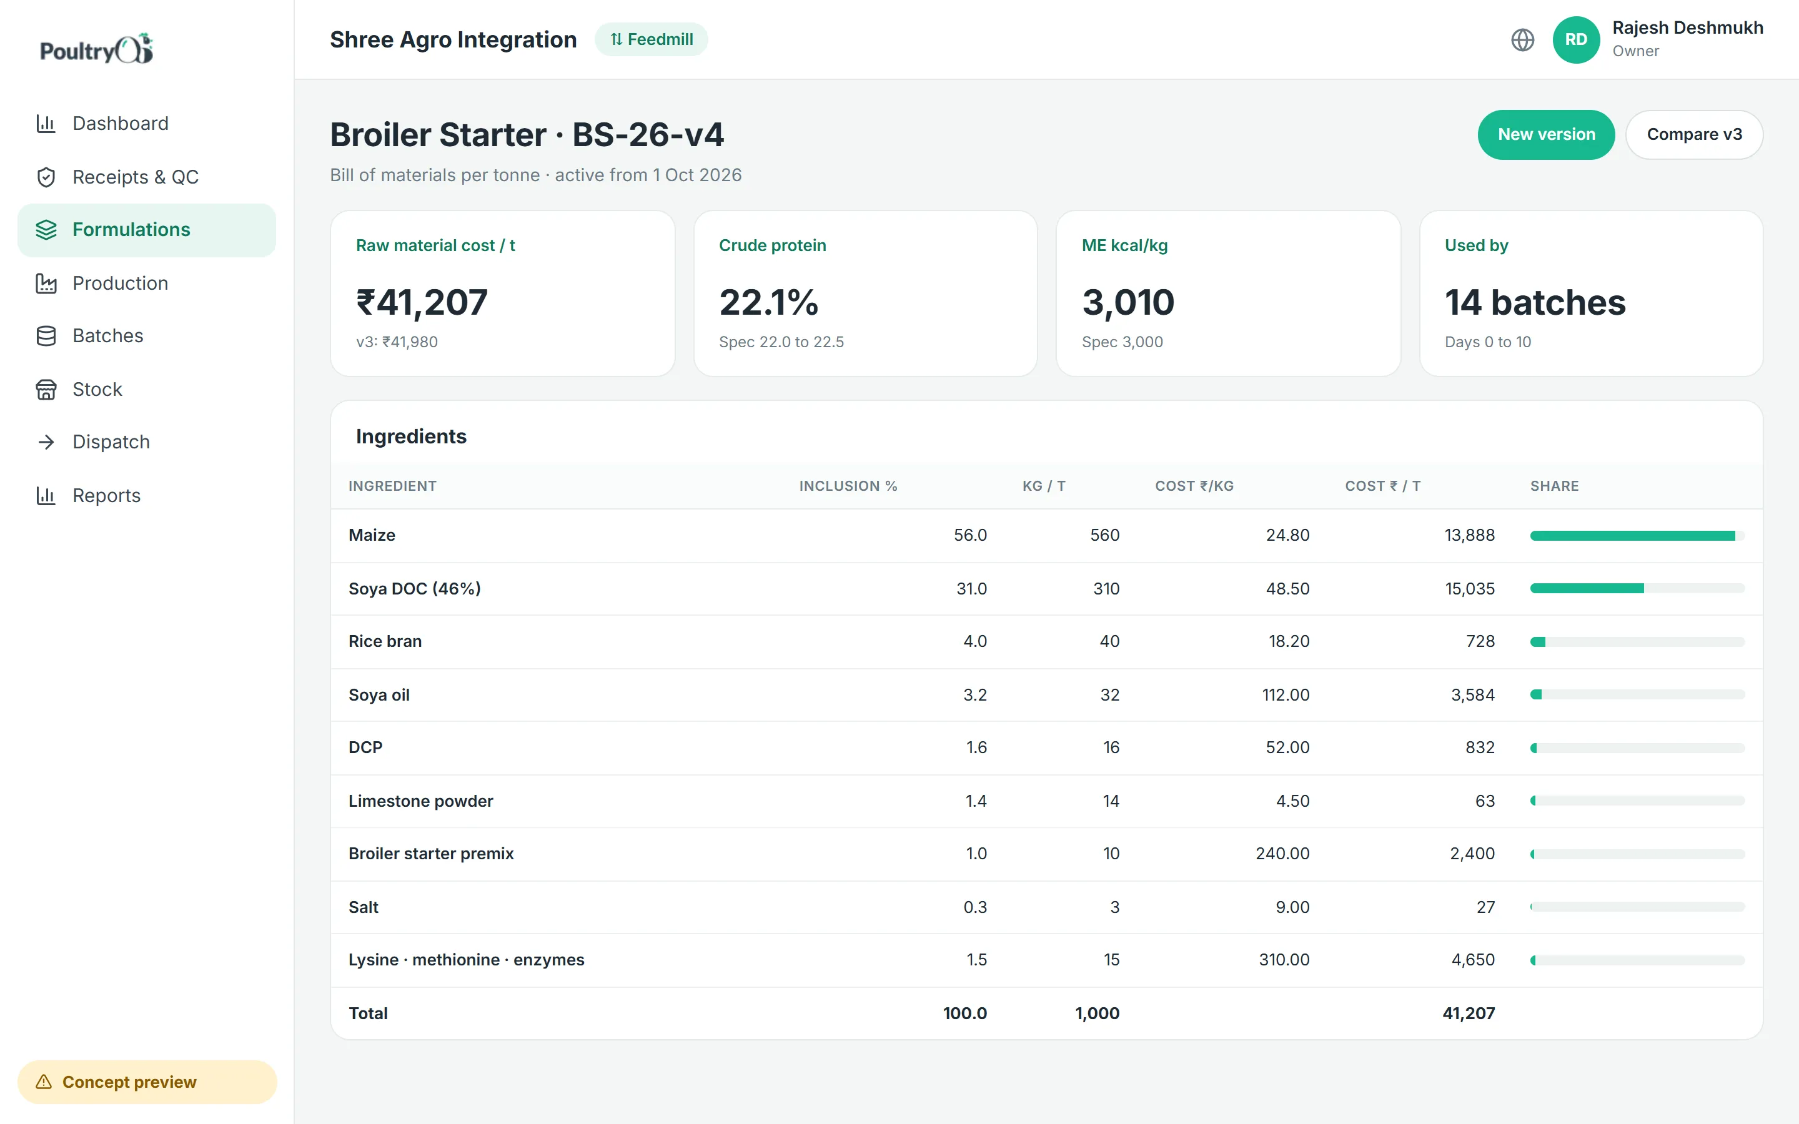1799x1124 pixels.
Task: Click the Compare v3 button
Action: 1694,134
